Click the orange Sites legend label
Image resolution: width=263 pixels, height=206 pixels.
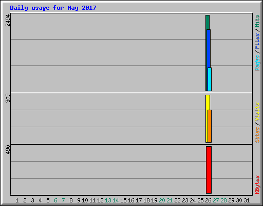coord(257,135)
